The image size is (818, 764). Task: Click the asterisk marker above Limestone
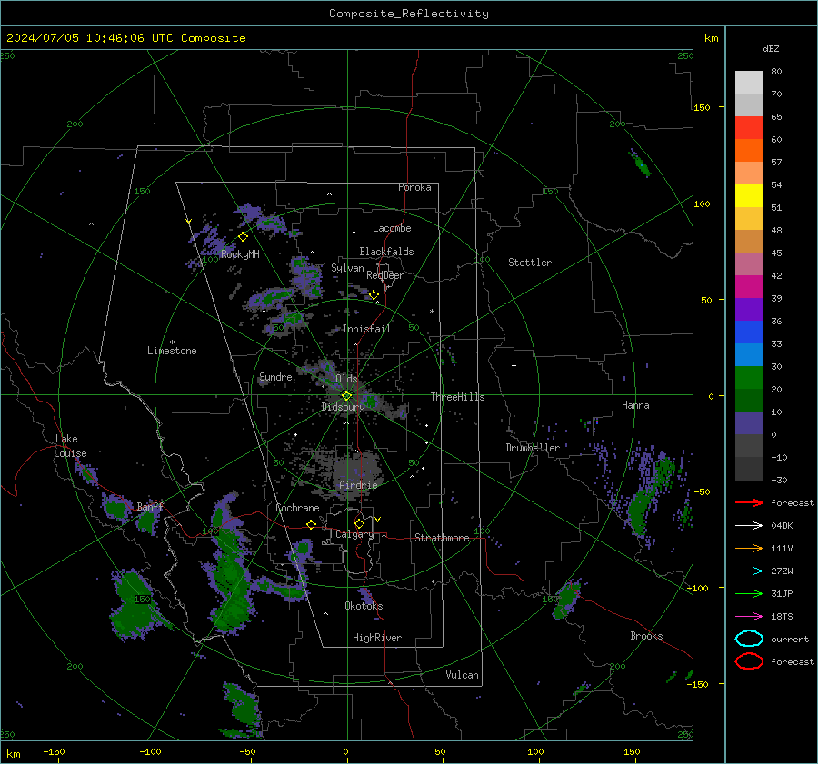coord(172,342)
